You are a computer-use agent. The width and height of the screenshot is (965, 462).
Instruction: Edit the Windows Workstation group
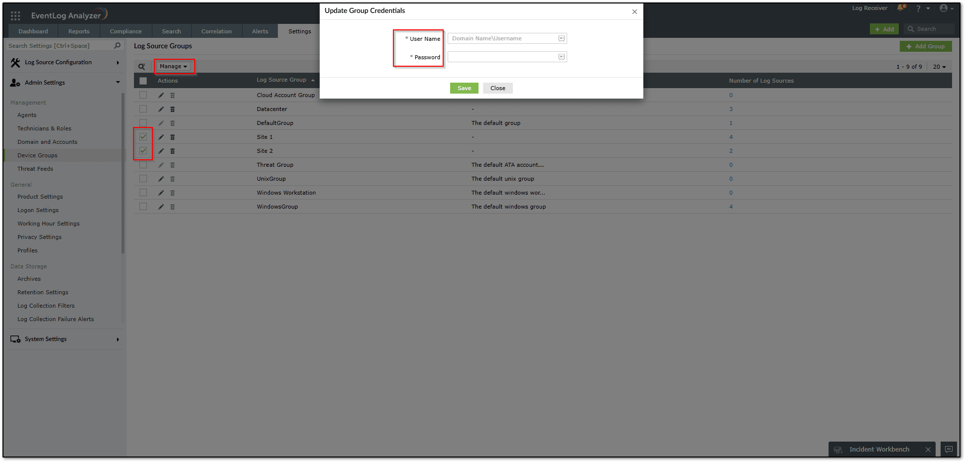161,193
